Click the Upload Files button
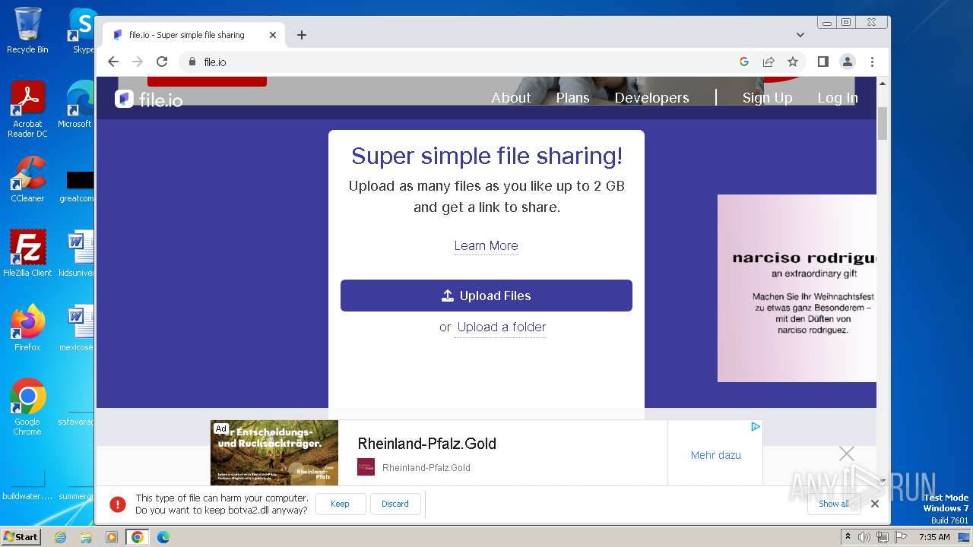Screen dimensions: 973x547 click(x=486, y=296)
